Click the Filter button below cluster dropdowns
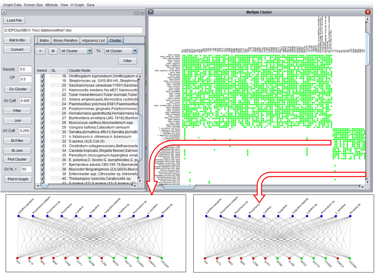 (x=127, y=61)
